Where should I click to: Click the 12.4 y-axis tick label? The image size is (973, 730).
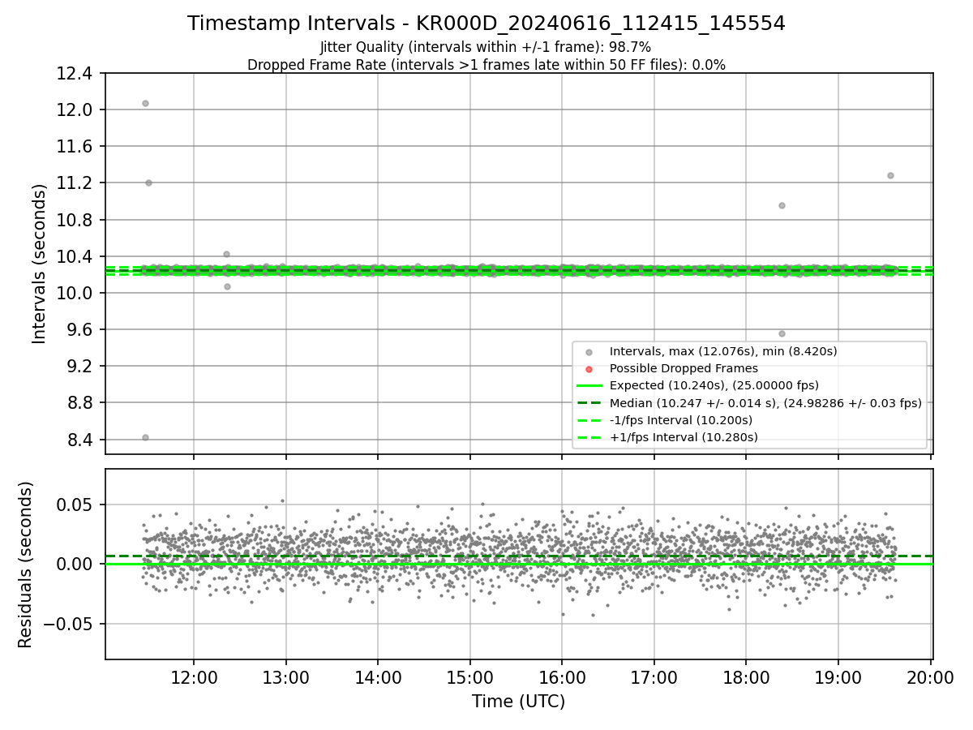tap(76, 74)
